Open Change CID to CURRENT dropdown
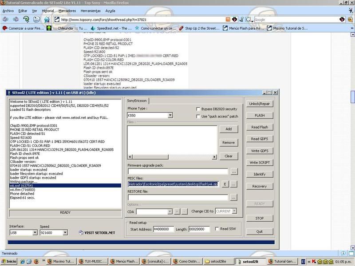Screen dimensions: 355x266 coord(234,211)
